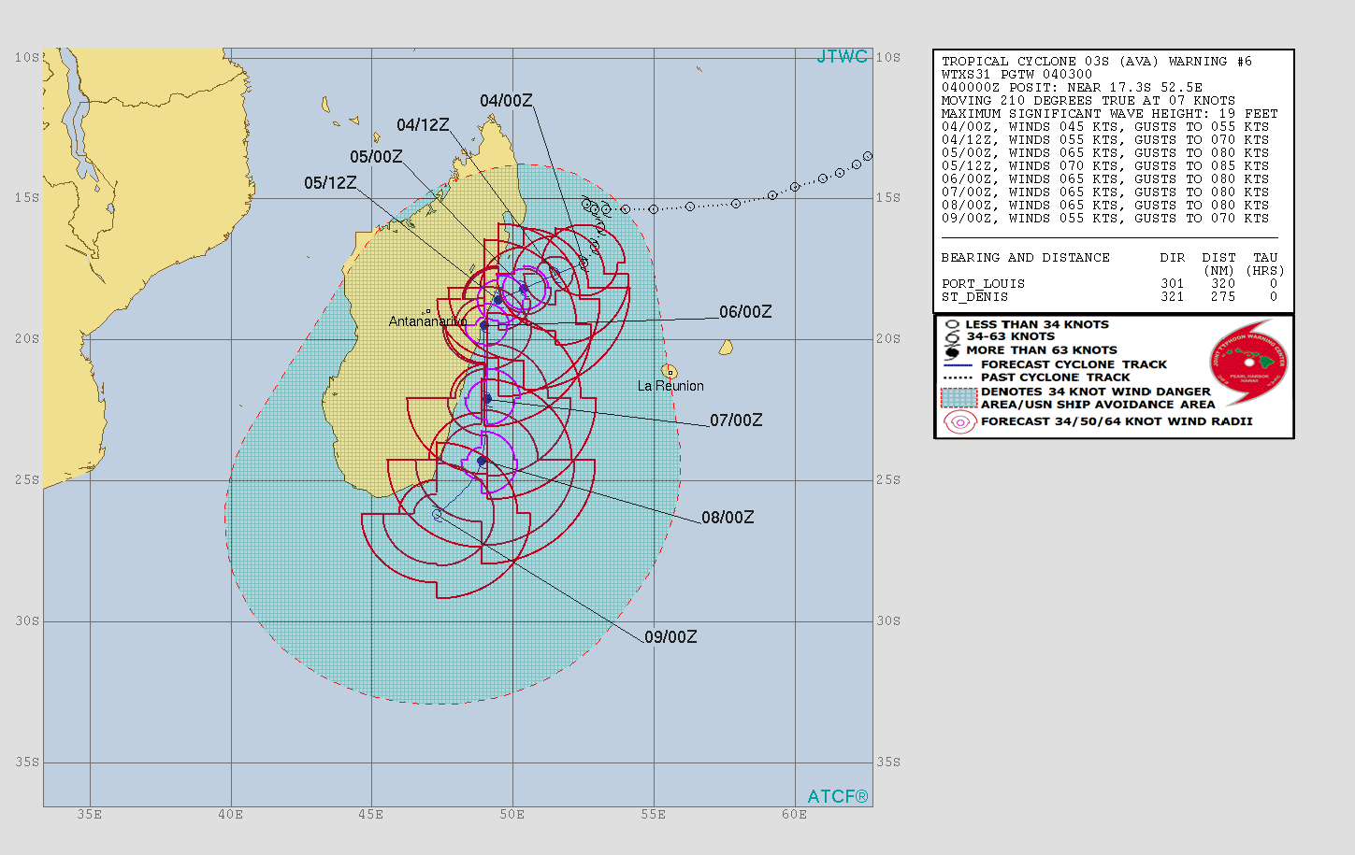
Task: Click the easternmost past track circle marker
Action: [868, 156]
